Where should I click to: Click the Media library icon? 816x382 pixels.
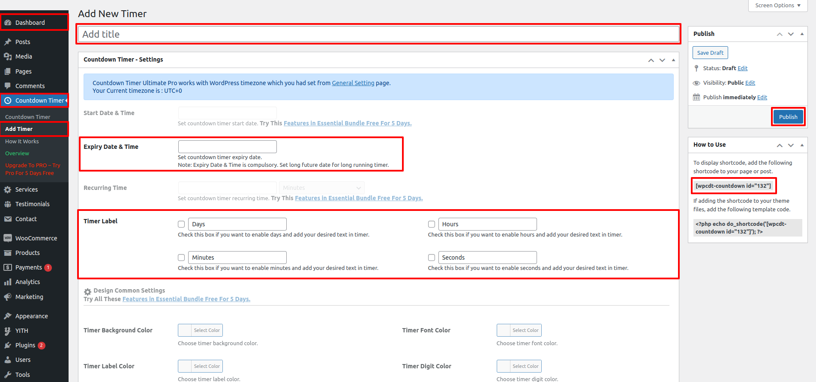8,56
